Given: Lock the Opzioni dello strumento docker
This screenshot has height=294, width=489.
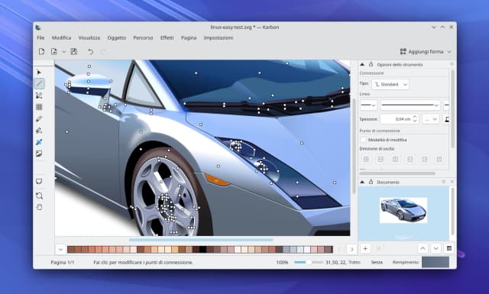Looking at the screenshot, I should 371,65.
